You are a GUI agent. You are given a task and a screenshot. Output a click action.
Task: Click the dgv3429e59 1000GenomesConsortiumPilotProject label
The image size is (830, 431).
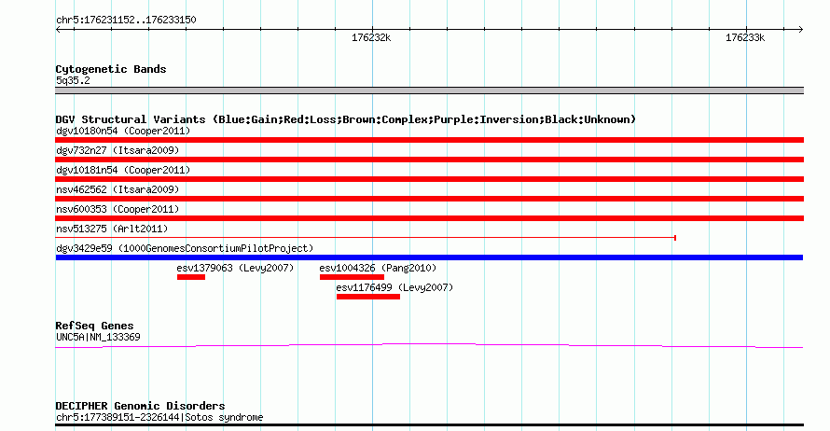(x=185, y=248)
